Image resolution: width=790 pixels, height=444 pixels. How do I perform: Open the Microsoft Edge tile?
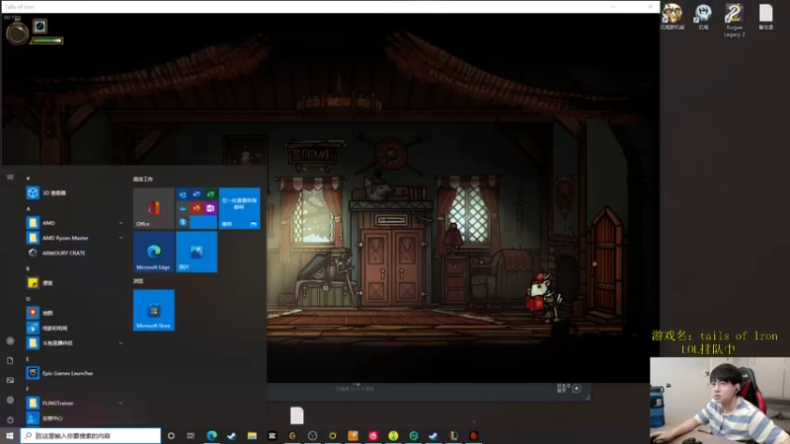point(154,252)
